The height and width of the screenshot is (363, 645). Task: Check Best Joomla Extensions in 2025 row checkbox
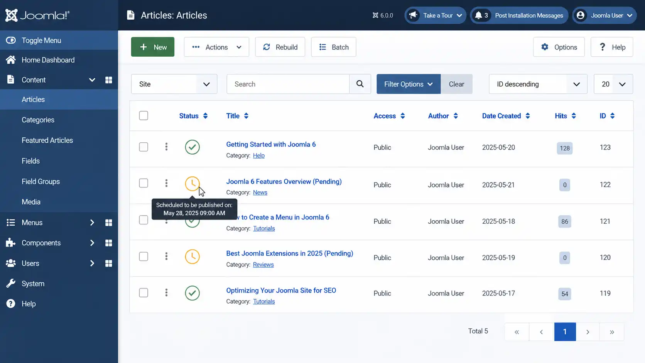pyautogui.click(x=144, y=257)
